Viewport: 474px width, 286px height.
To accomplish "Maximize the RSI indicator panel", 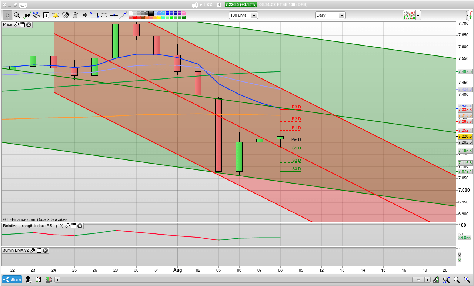I will [x=73, y=226].
